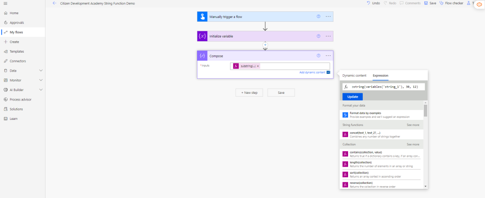Click the Templates icon in sidebar
Viewport: 485px width, 198px height.
point(6,51)
